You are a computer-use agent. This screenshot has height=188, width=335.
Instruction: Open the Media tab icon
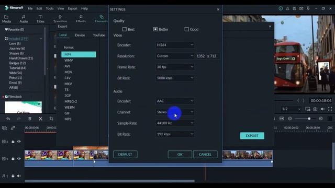[6, 19]
